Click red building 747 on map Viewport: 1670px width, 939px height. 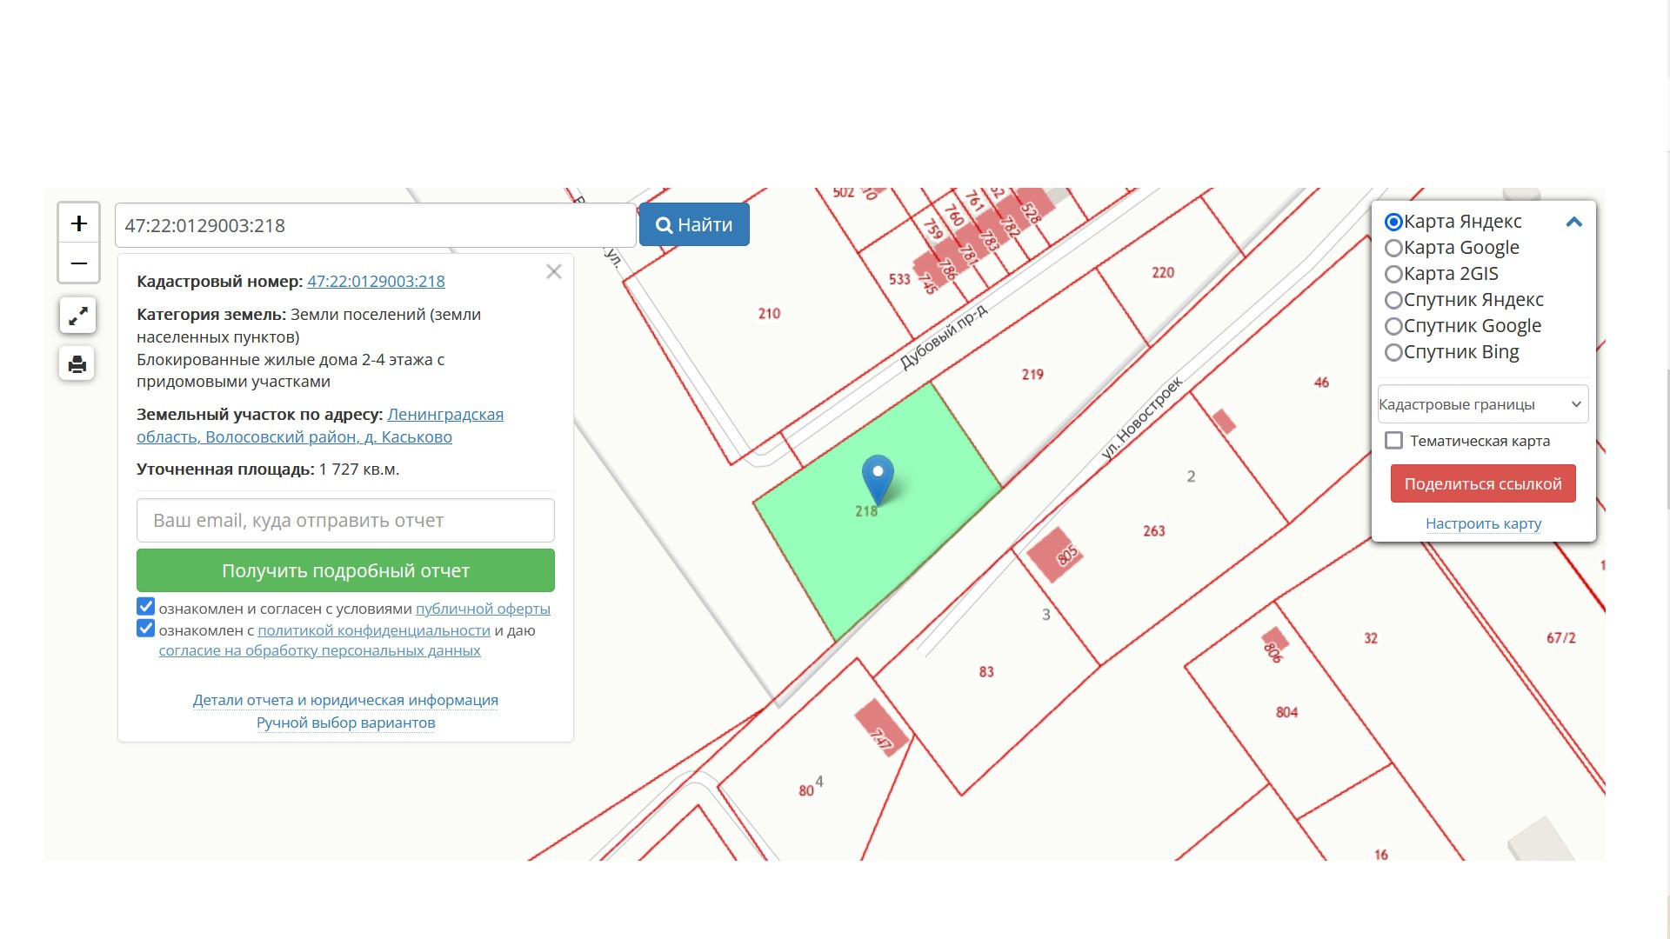click(881, 728)
